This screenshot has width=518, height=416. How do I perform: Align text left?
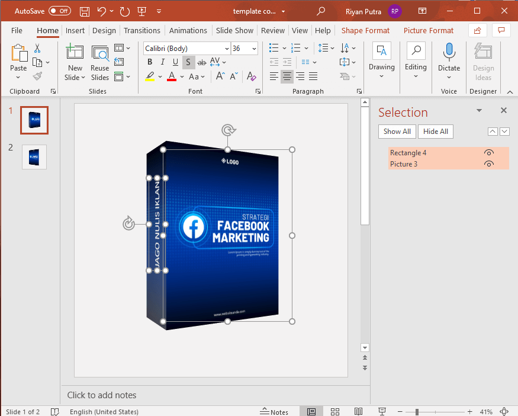click(274, 76)
